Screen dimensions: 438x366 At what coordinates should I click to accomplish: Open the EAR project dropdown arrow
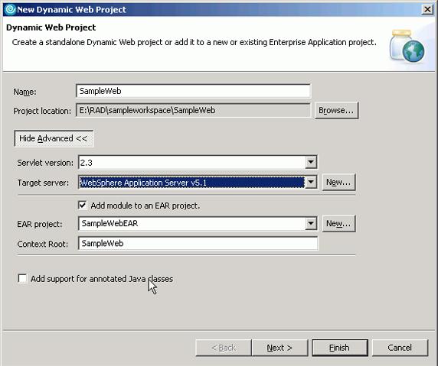[x=311, y=223]
